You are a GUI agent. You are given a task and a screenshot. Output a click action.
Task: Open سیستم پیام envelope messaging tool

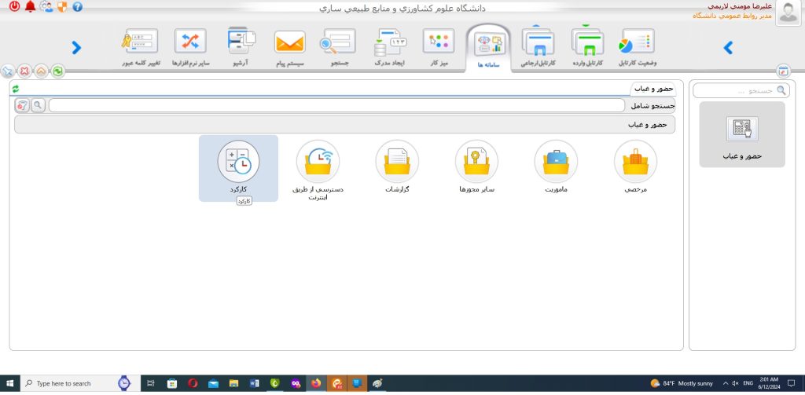[x=289, y=44]
